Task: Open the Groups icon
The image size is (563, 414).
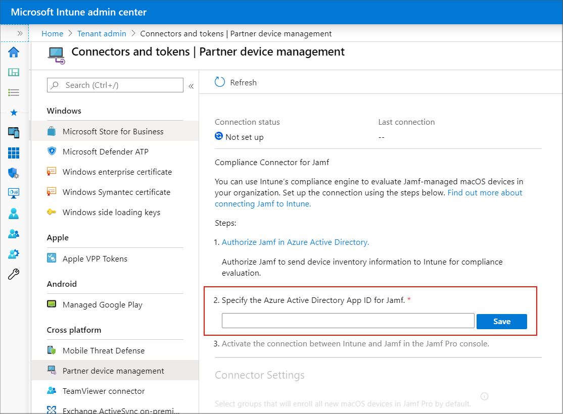Action: [x=14, y=234]
